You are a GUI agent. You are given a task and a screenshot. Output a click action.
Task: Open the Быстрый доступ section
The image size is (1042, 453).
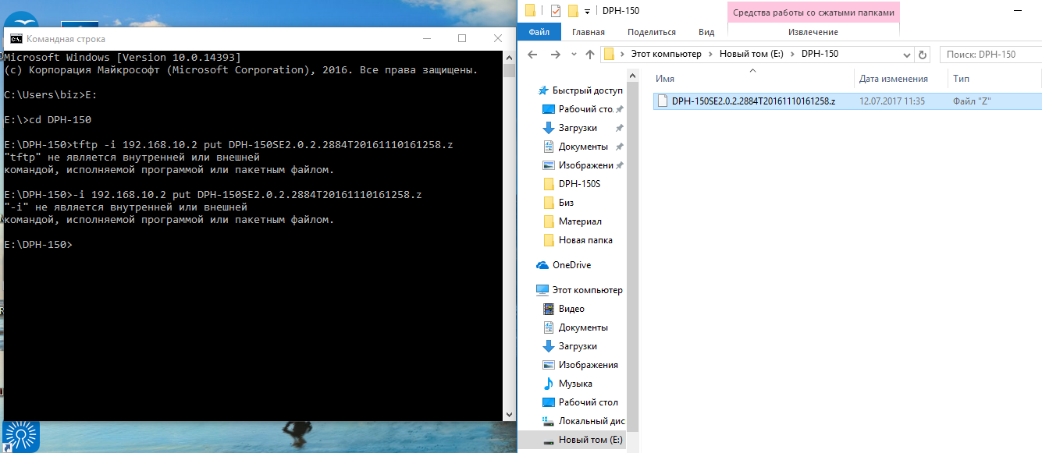click(587, 90)
